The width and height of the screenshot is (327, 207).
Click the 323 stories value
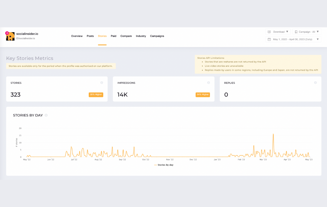point(16,95)
